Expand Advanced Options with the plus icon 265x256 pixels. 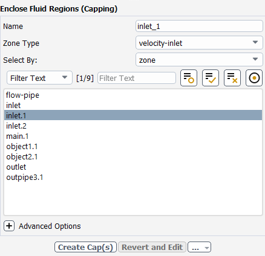9,226
